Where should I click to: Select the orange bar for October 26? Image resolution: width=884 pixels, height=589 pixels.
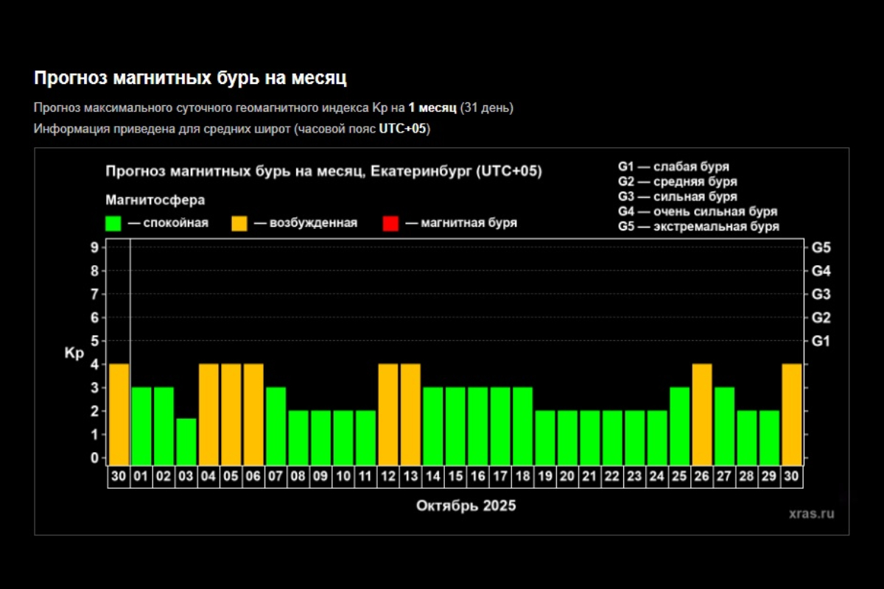coord(702,414)
